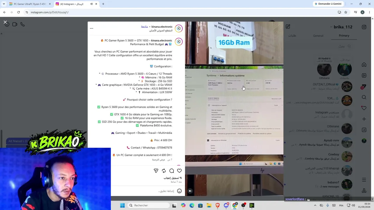This screenshot has height=210, width=374.
Task: Open Notifications heart in the sidebar
Action: point(364,108)
